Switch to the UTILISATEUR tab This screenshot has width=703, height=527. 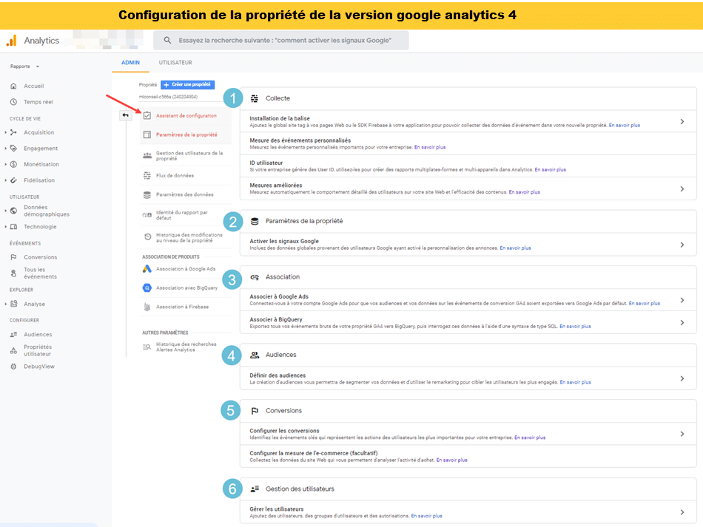point(175,63)
